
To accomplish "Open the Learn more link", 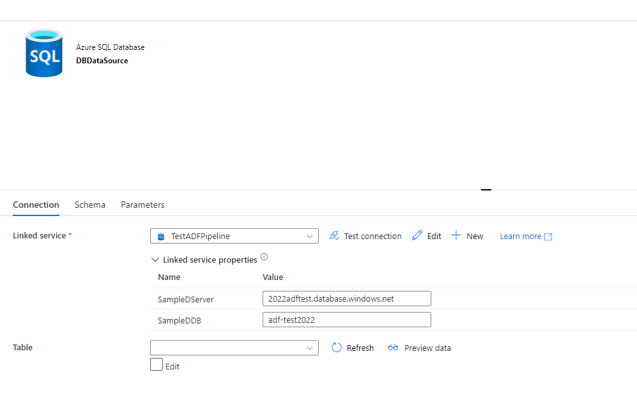I will click(x=520, y=237).
